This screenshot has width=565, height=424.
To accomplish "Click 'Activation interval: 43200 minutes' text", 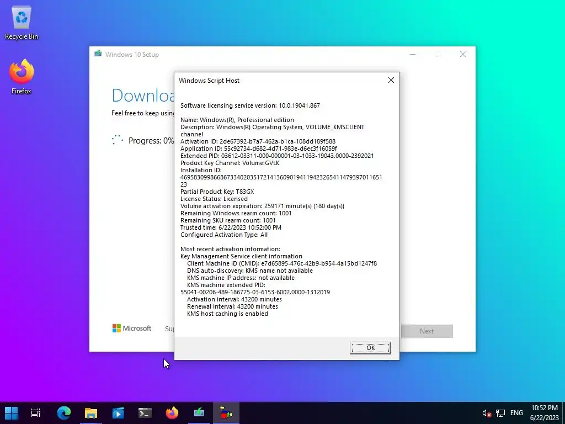I will (234, 299).
